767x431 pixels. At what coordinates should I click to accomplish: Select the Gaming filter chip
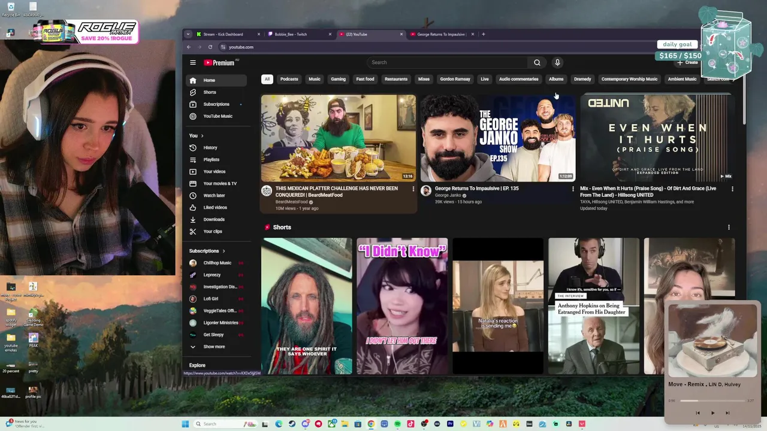click(339, 79)
